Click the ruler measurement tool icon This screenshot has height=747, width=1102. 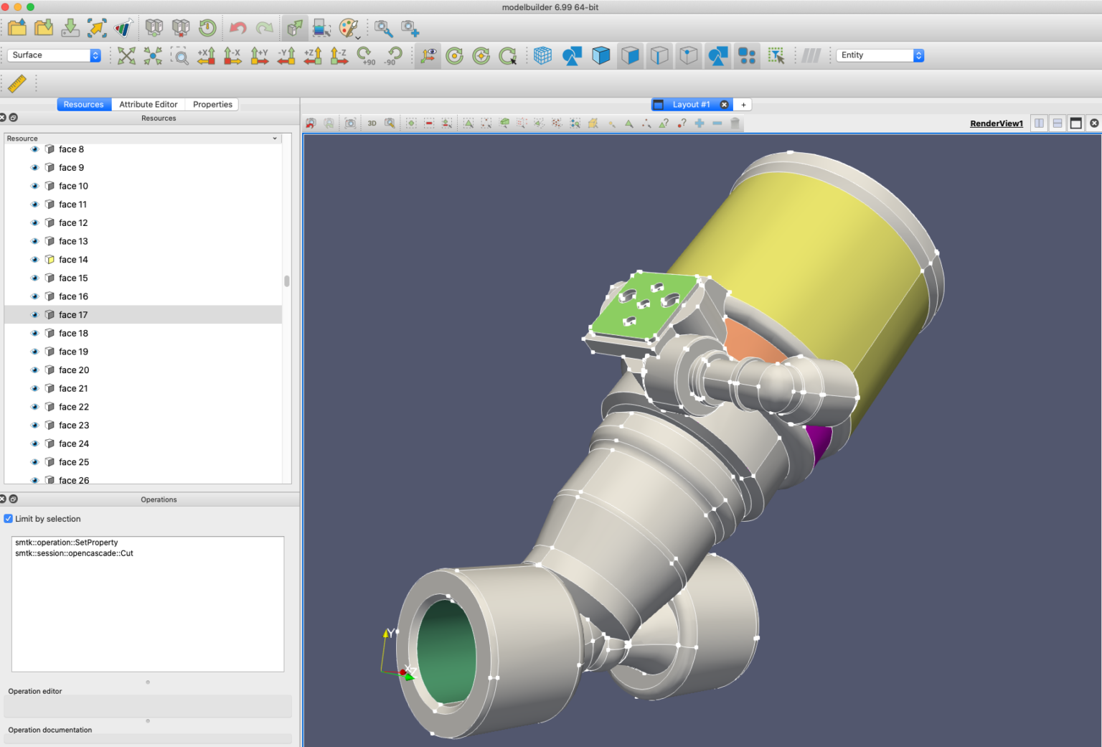(17, 83)
